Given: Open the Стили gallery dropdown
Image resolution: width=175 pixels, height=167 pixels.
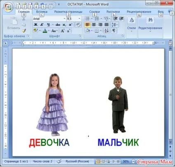Looking at the screenshot, I should pos(131,25).
